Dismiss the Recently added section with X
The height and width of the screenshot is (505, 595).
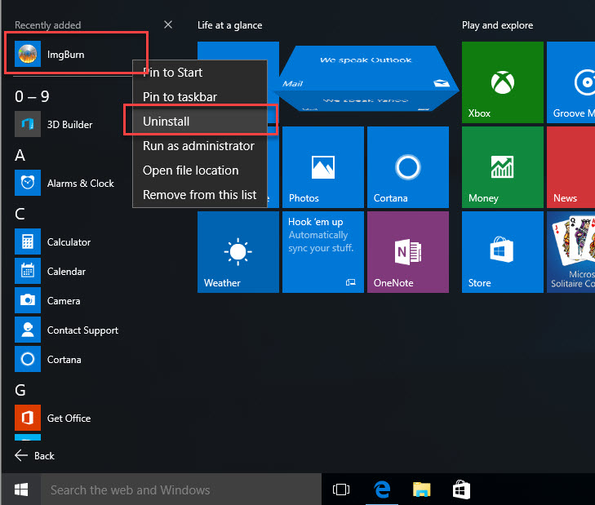(168, 24)
